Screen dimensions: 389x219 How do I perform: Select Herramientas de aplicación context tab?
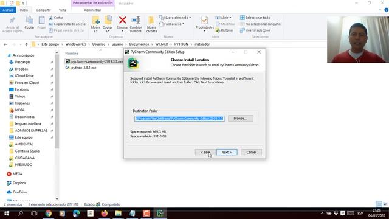click(92, 3)
